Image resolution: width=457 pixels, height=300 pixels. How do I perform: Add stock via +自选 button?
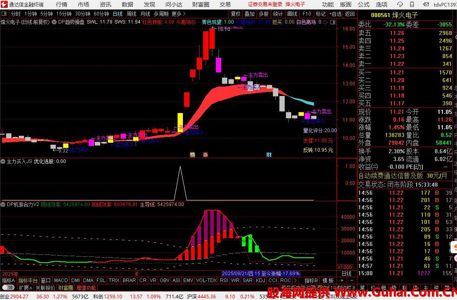pyautogui.click(x=335, y=14)
